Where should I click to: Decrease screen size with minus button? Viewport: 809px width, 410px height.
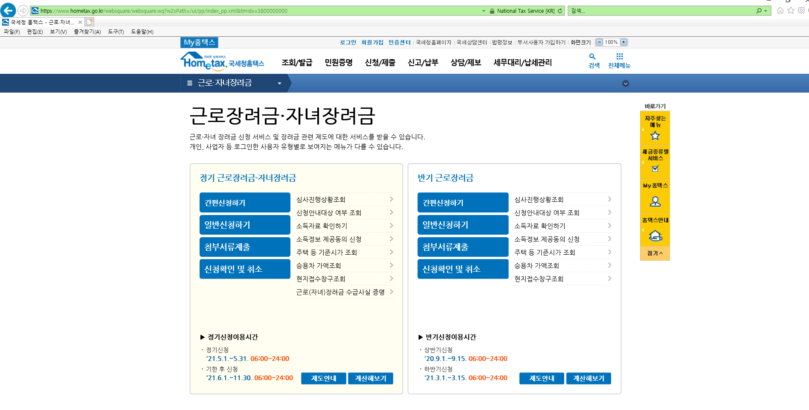coord(599,42)
